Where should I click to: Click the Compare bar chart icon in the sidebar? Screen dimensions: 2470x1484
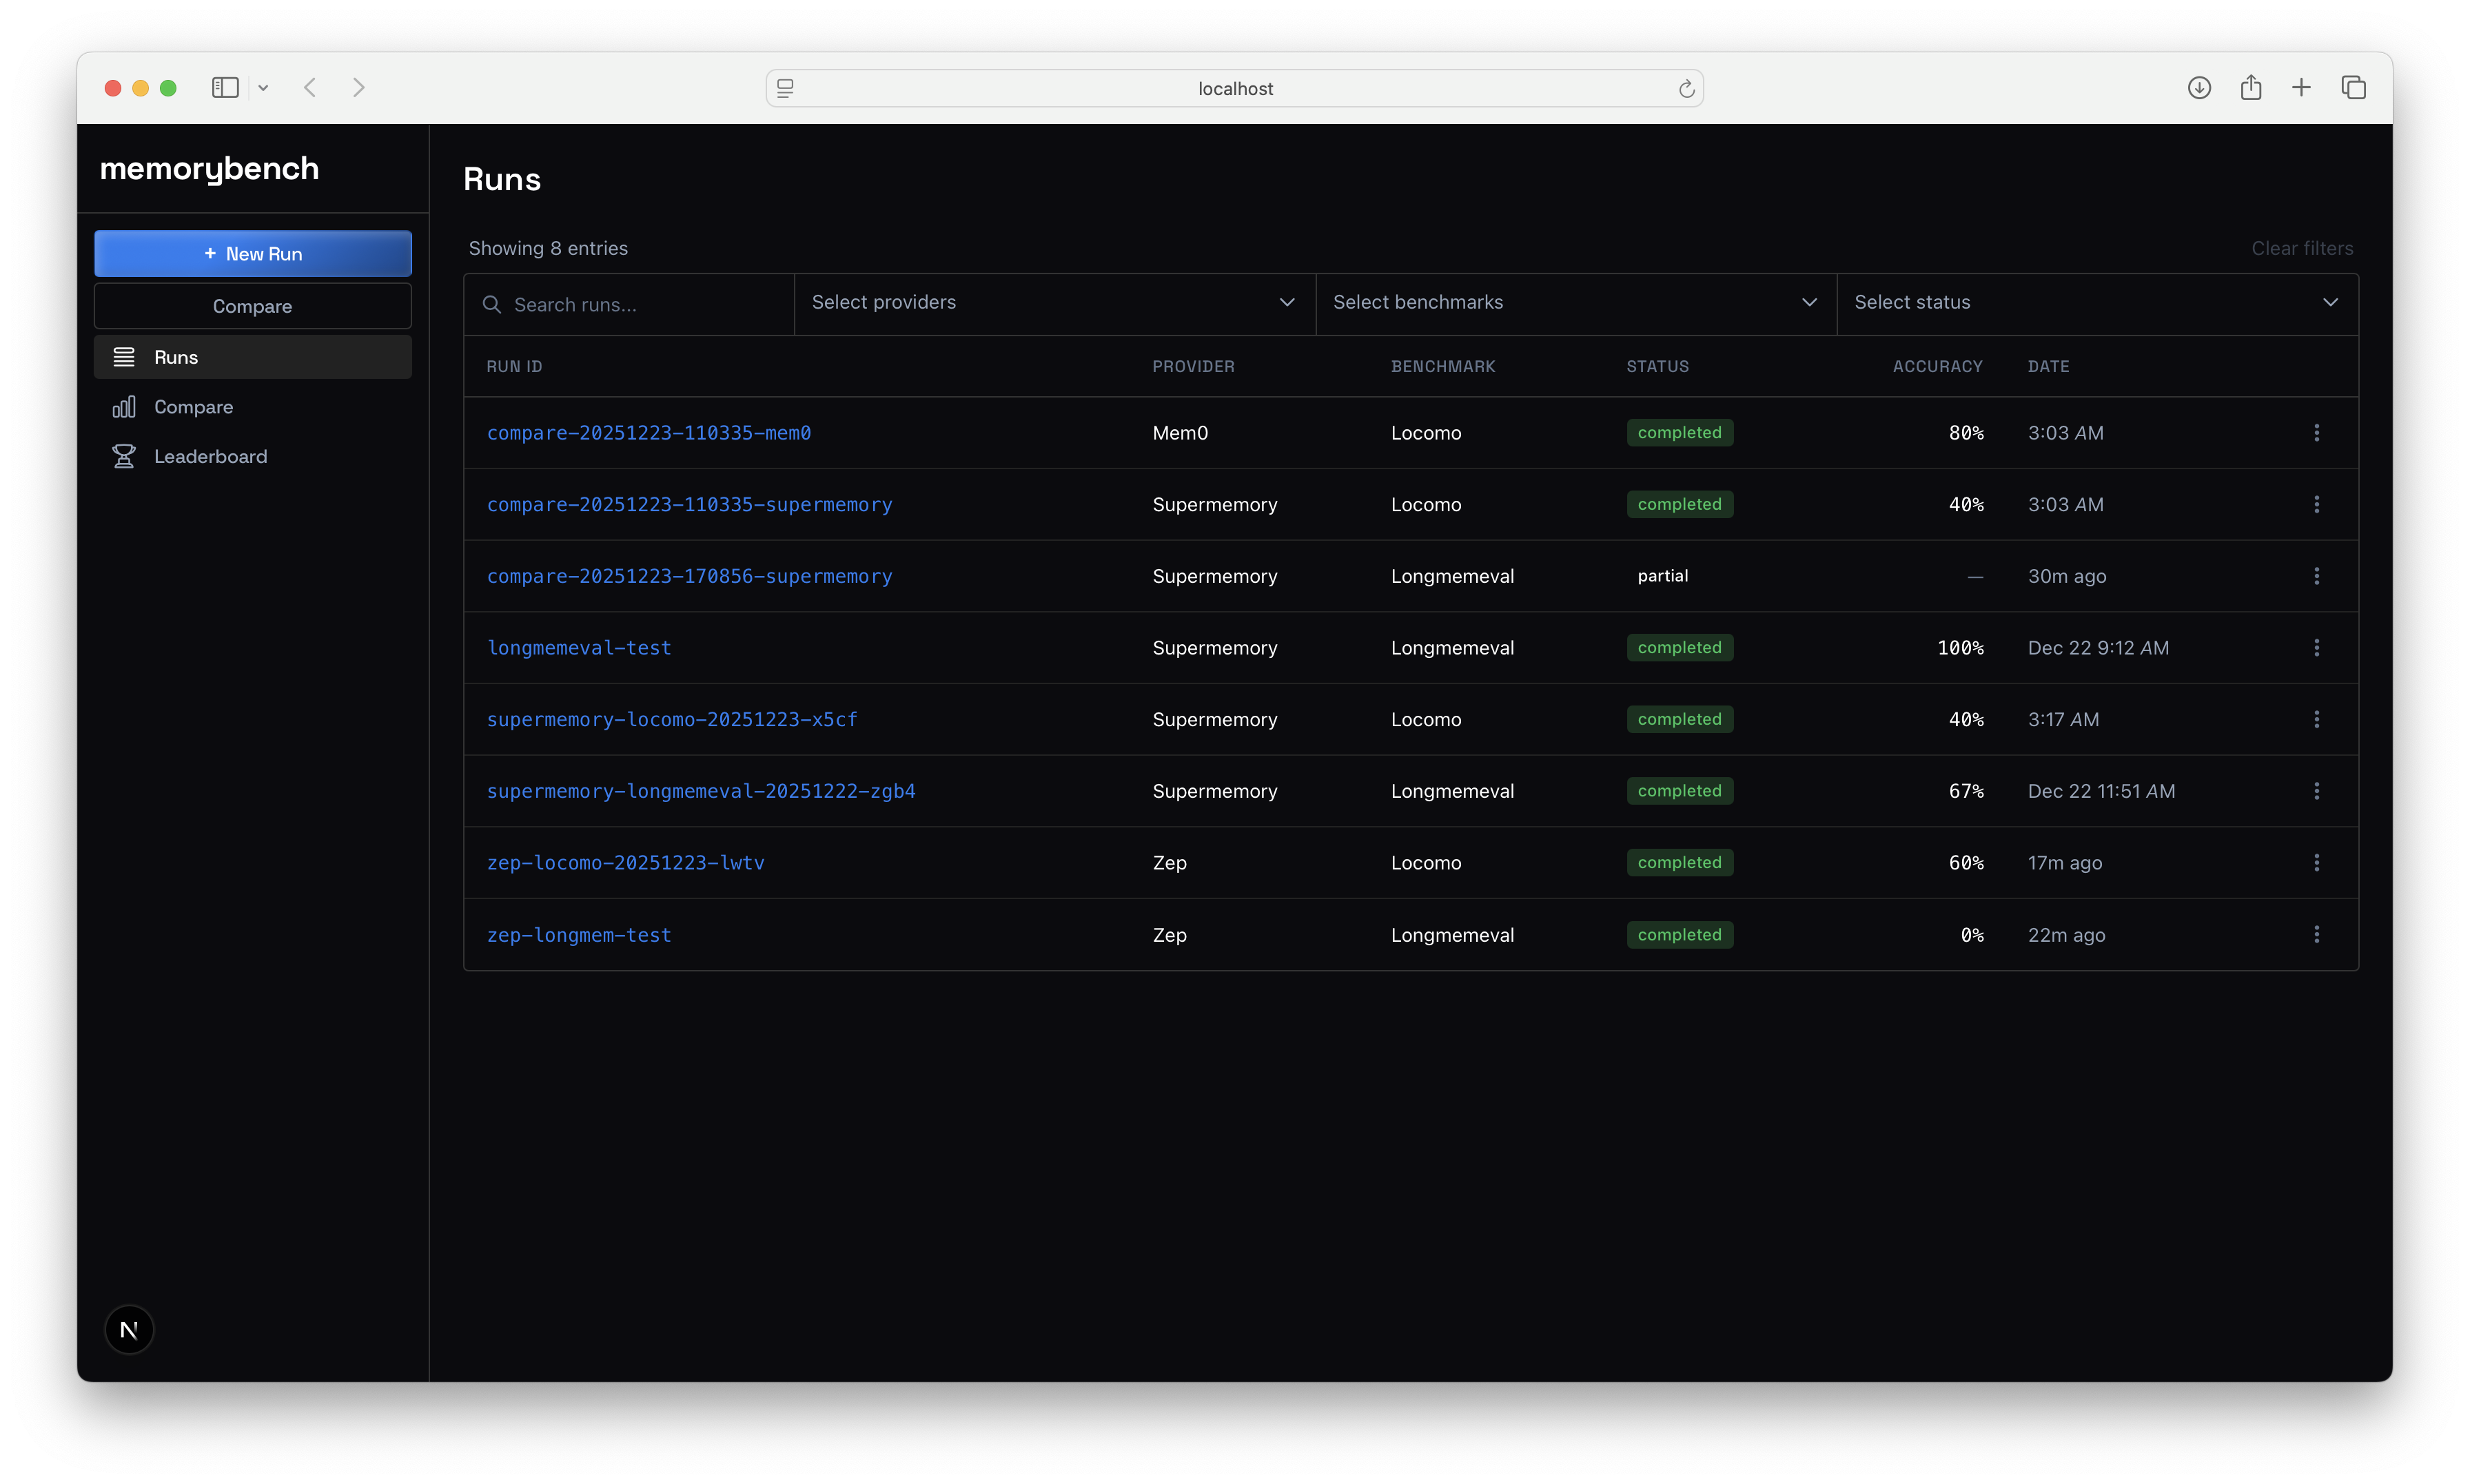click(x=124, y=407)
